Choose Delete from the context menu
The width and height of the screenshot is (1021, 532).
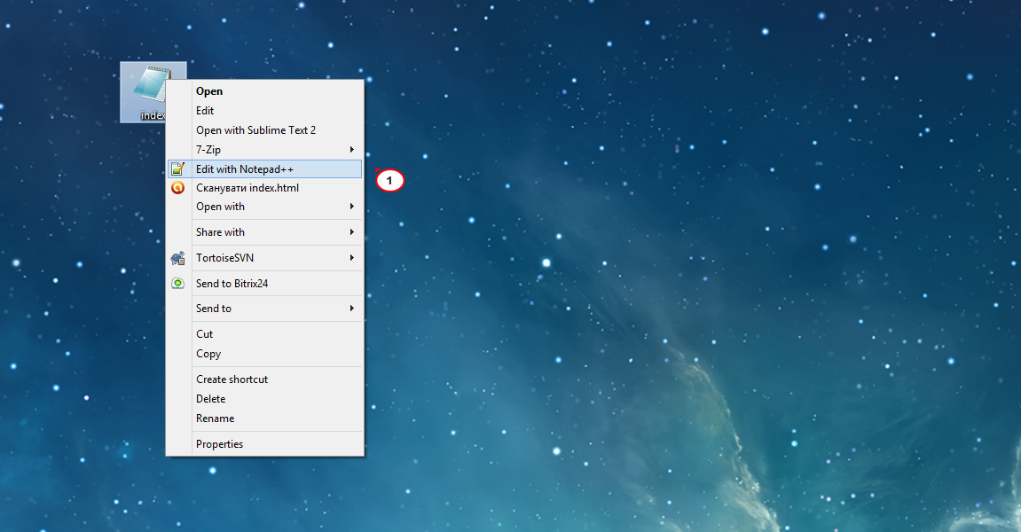pyautogui.click(x=210, y=399)
